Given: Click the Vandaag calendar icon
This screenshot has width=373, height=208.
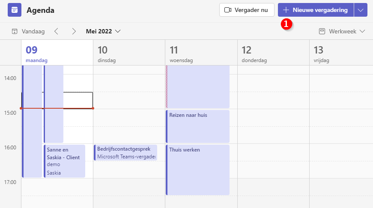Looking at the screenshot, I should (15, 31).
